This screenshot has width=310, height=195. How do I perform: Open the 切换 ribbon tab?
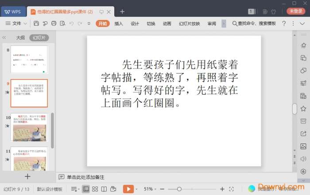coord(151,24)
